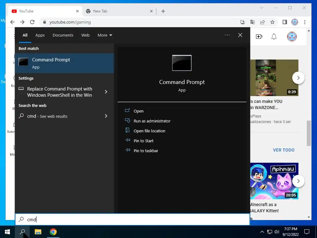Open Command Prompt best match result
The image size is (317, 238).
click(x=64, y=63)
